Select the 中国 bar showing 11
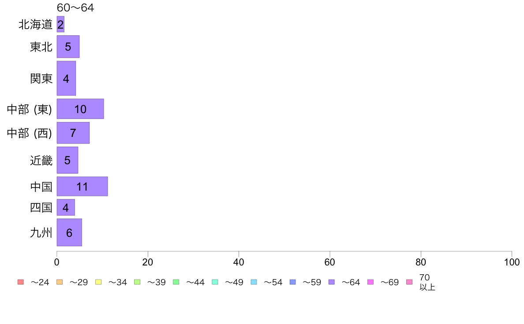 click(82, 186)
